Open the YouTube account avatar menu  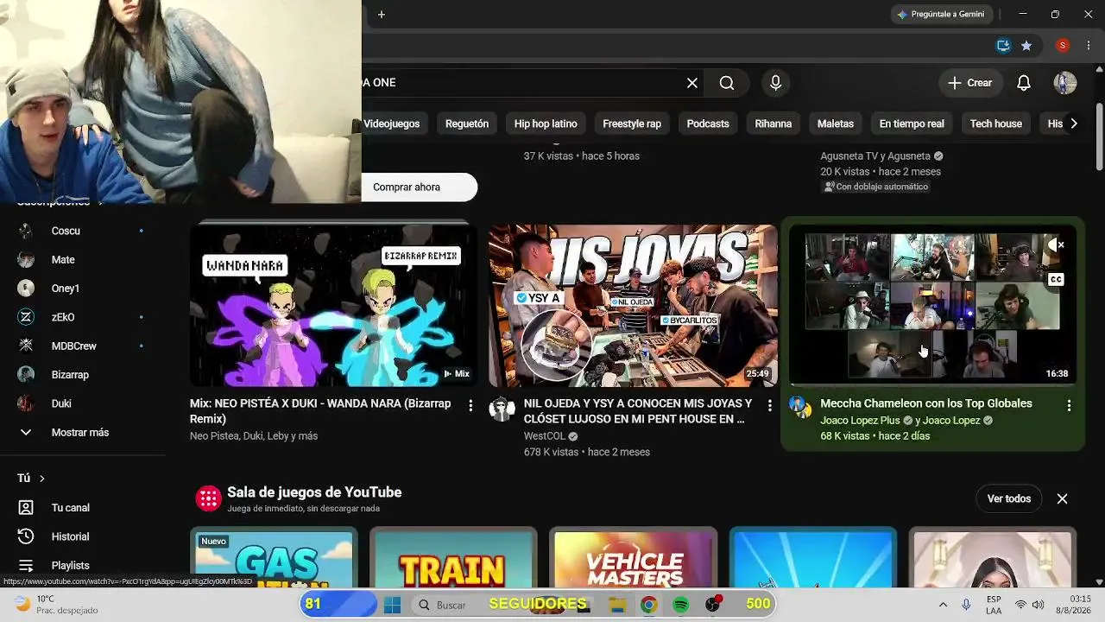click(1064, 83)
